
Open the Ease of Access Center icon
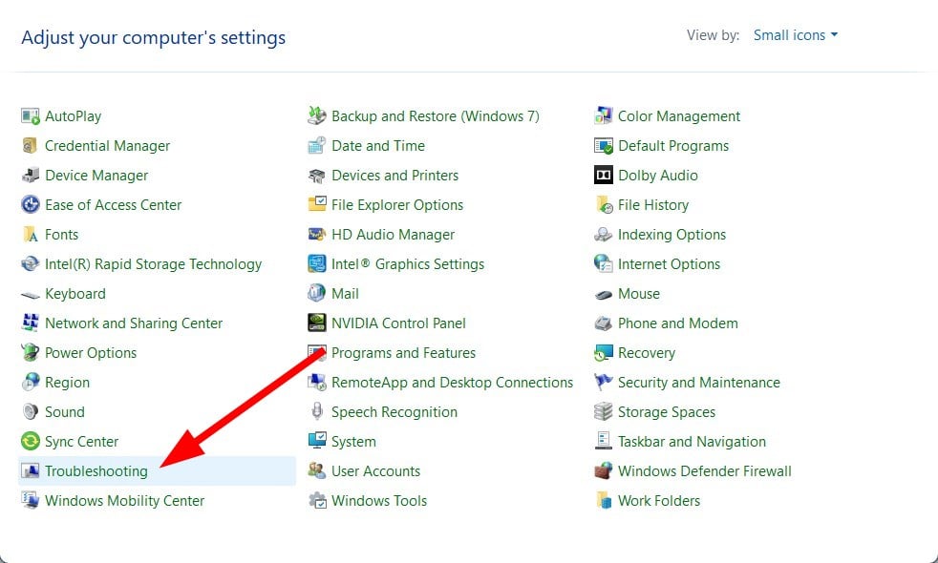click(30, 205)
